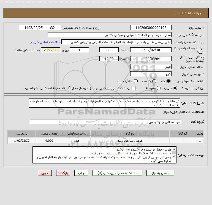This screenshot has width=212, height=205.
Task: Click the نام کالا column header
Action: tap(130, 133)
